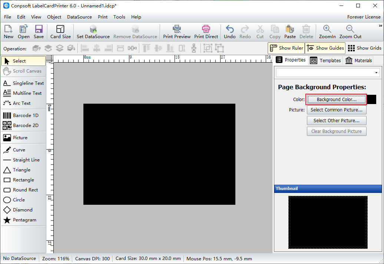Create a new label with New
384x264 pixels.
click(9, 32)
